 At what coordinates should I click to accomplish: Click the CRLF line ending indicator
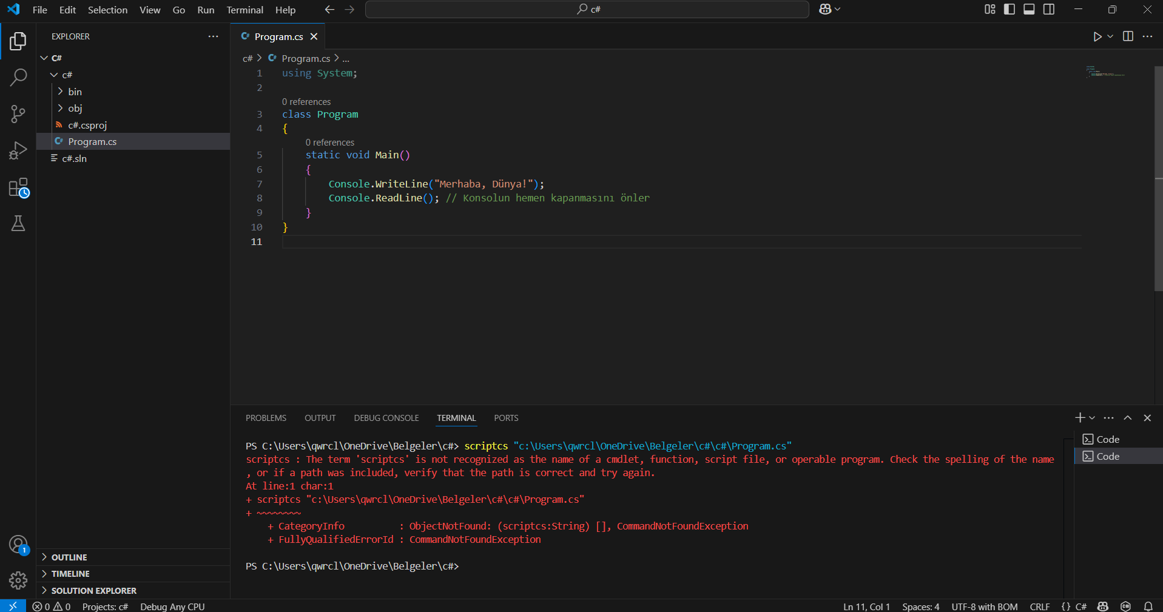tap(1039, 607)
